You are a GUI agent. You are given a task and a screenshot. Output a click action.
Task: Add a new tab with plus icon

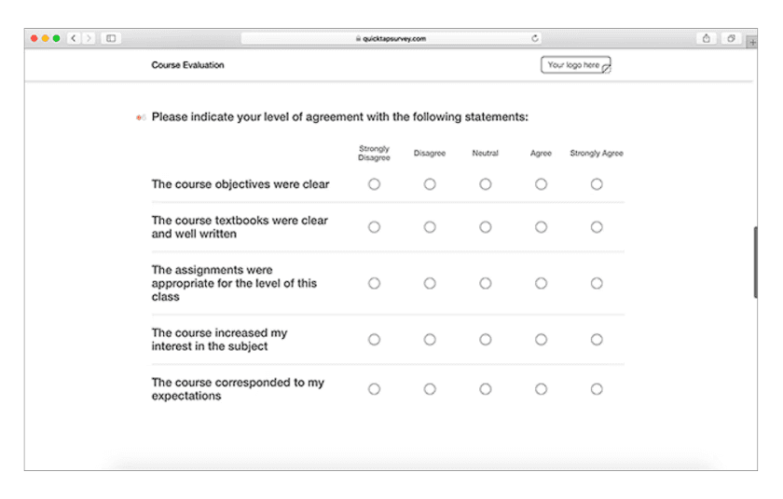752,43
